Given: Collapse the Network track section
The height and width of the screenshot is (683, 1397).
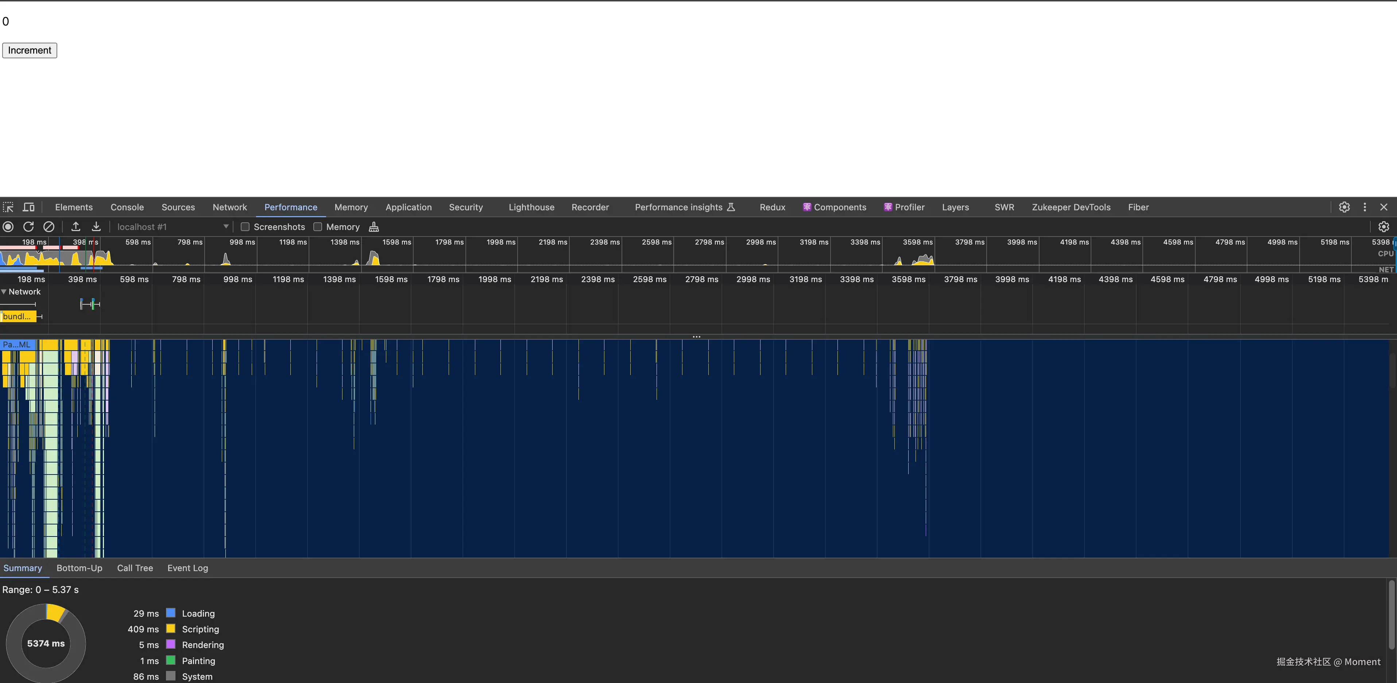Looking at the screenshot, I should pos(4,292).
